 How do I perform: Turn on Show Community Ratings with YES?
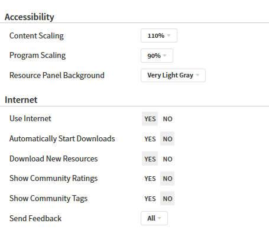pyautogui.click(x=150, y=179)
